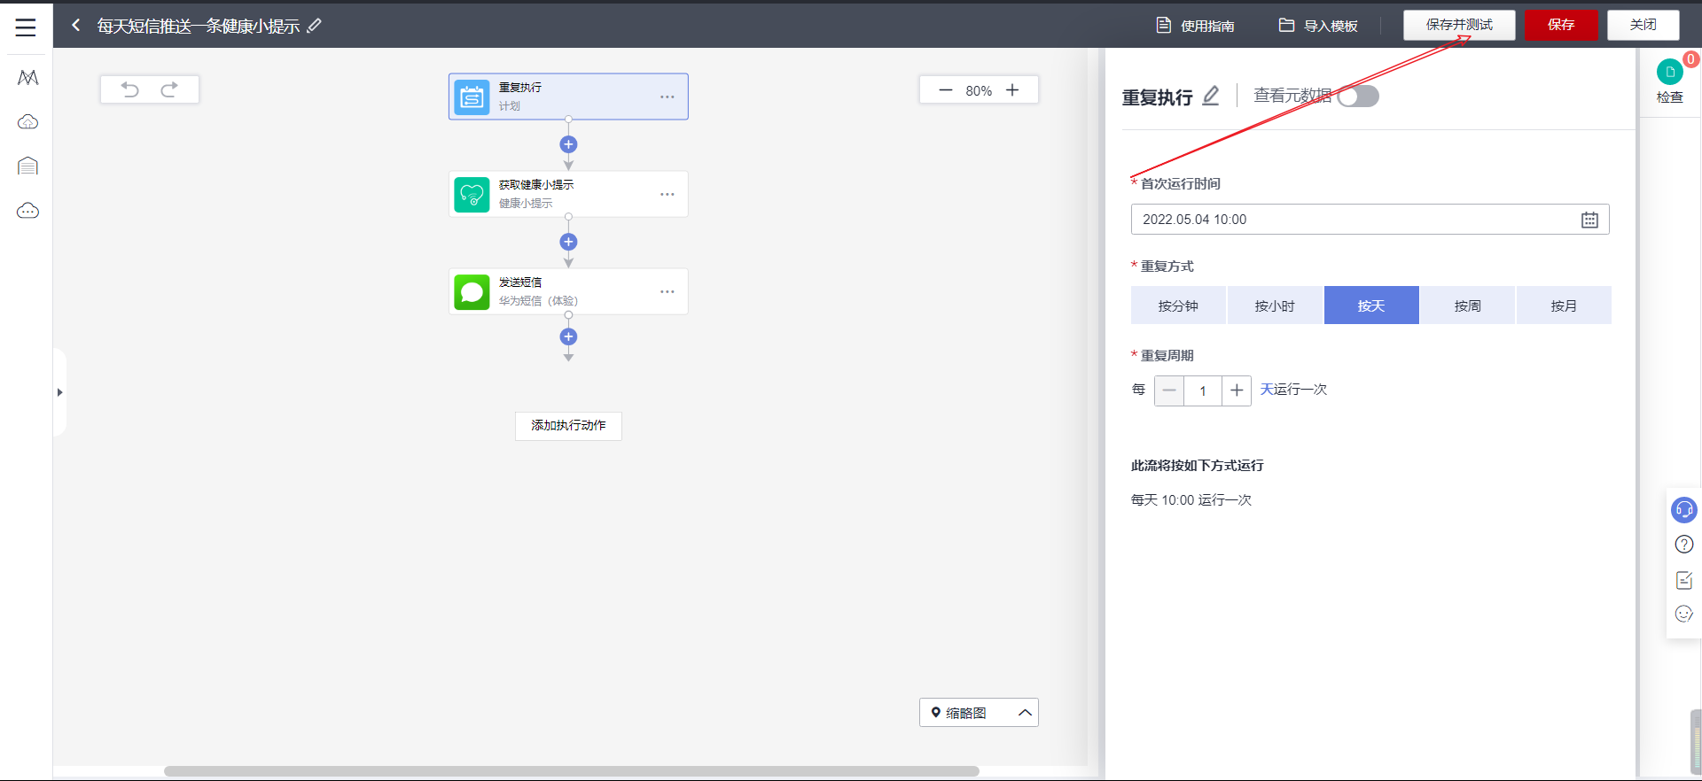
Task: Click the first sidebar M-shaped icon
Action: 27,78
